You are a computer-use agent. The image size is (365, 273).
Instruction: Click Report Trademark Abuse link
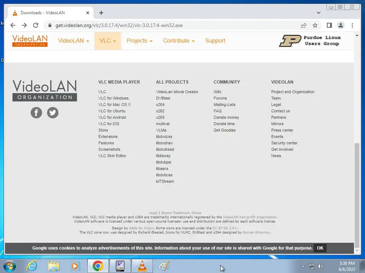click(x=181, y=213)
